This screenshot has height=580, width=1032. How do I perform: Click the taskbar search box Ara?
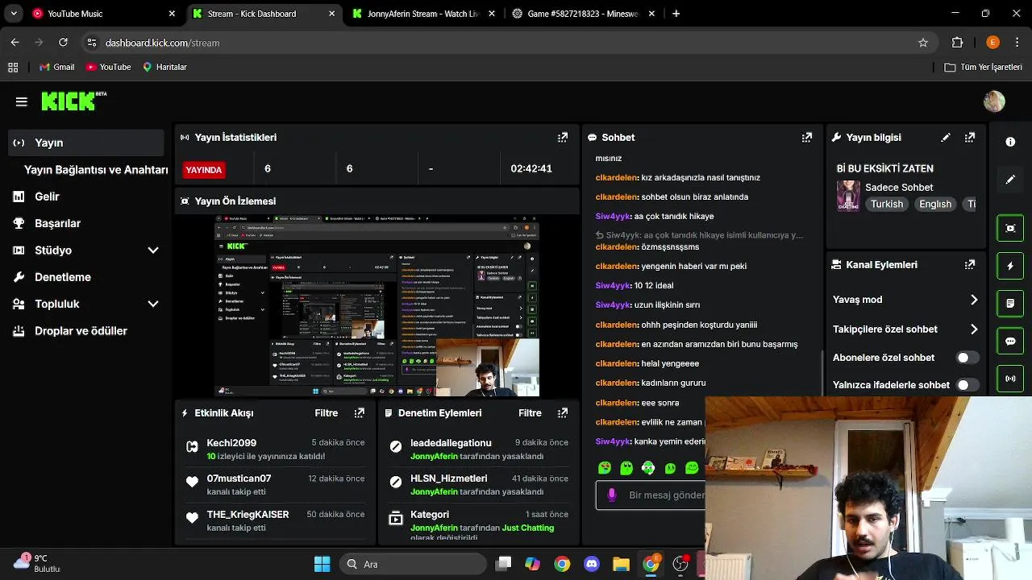[411, 564]
